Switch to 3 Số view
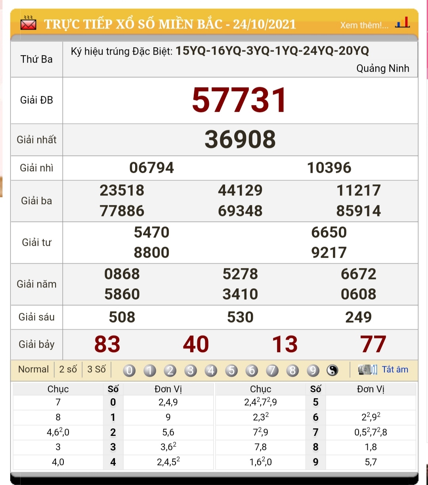 tap(96, 369)
